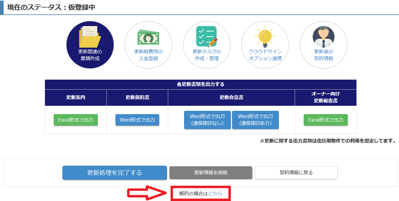399x201 pixels.
Task: Click 更新処理を完了する button
Action: coord(115,173)
